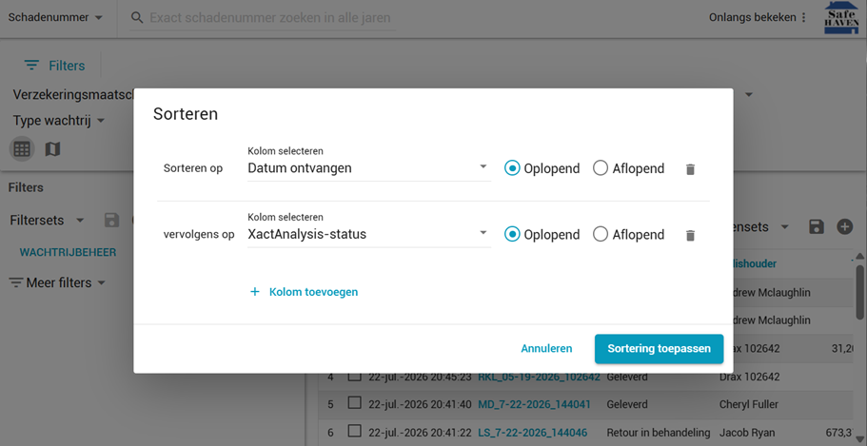
Task: Click the Filters toggle in toolbar
Action: (x=55, y=66)
